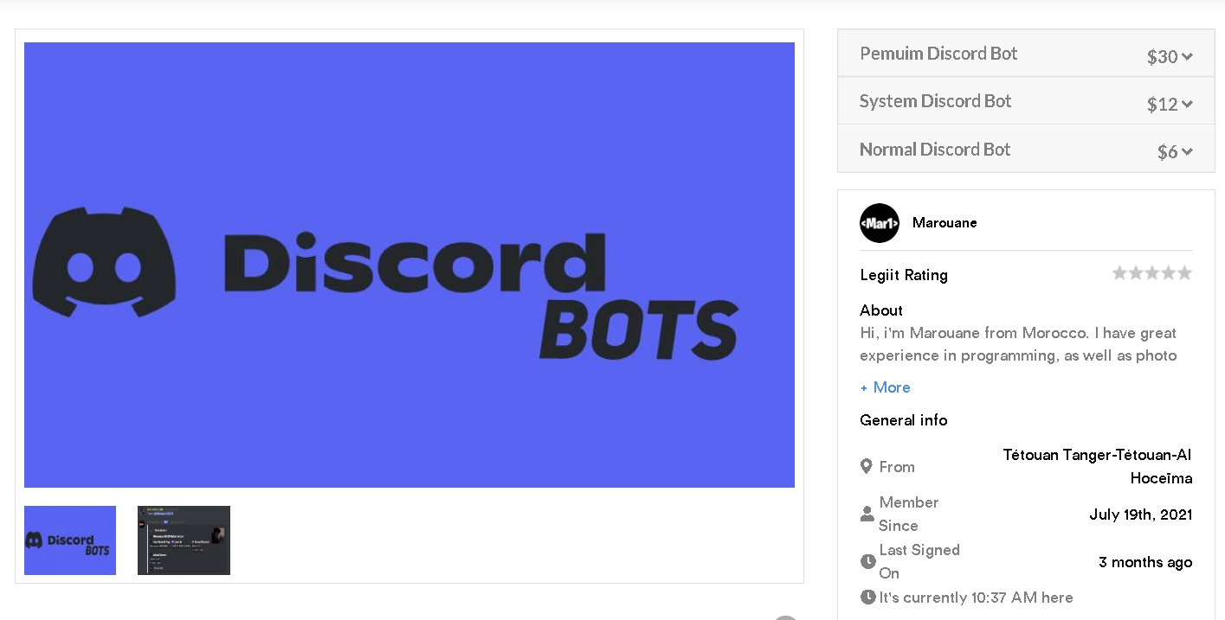Click the clock icon beside the current local time

coord(867,598)
